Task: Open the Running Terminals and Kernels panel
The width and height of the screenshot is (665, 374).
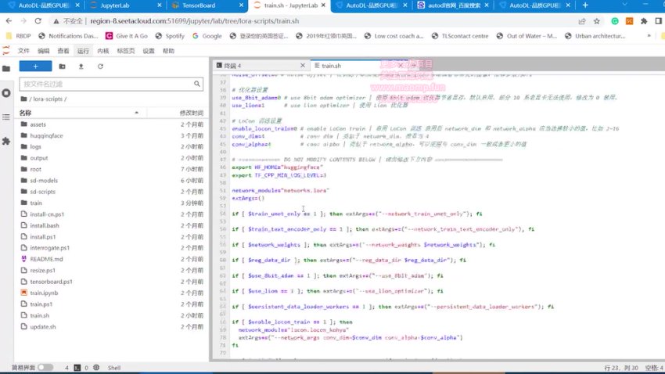Action: [6, 92]
